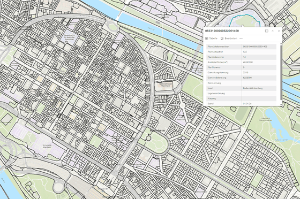This screenshot has width=300, height=199.
Task: Click the scroll-up arrow of the popup
Action: pos(281,44)
